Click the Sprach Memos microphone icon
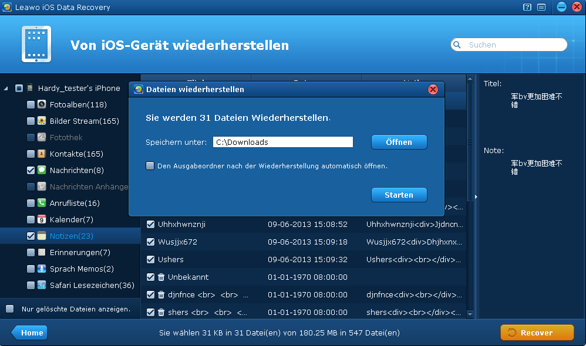The height and width of the screenshot is (346, 586). click(x=42, y=269)
